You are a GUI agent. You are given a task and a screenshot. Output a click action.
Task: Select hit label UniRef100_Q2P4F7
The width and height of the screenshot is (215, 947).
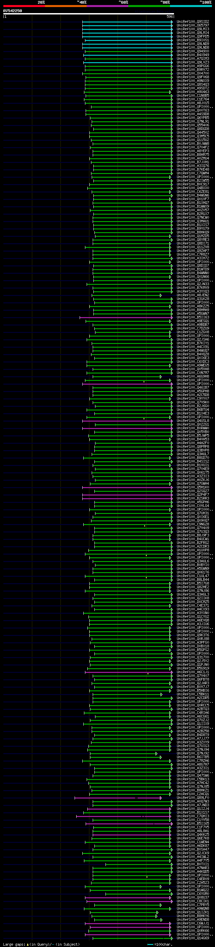click(x=193, y=494)
